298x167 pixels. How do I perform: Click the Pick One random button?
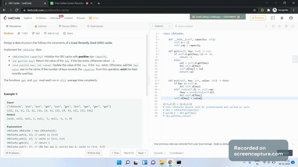pyautogui.click(x=94, y=153)
